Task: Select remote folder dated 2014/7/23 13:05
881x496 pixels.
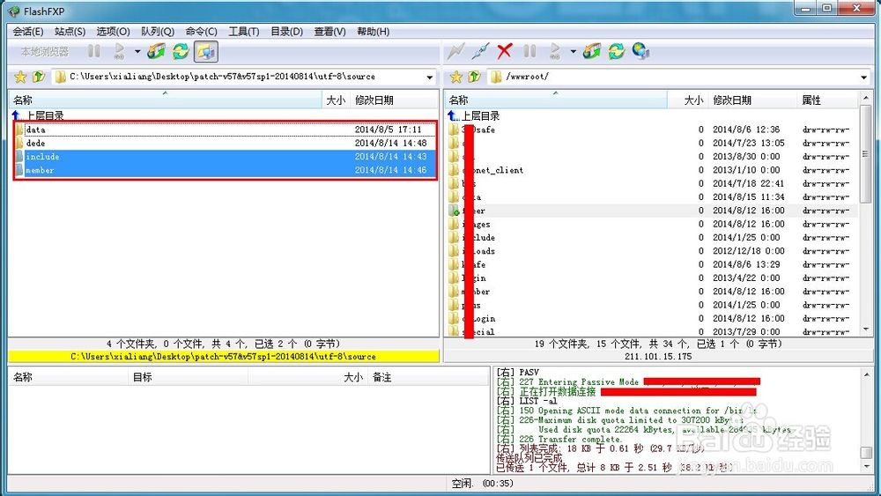Action: tap(652, 143)
